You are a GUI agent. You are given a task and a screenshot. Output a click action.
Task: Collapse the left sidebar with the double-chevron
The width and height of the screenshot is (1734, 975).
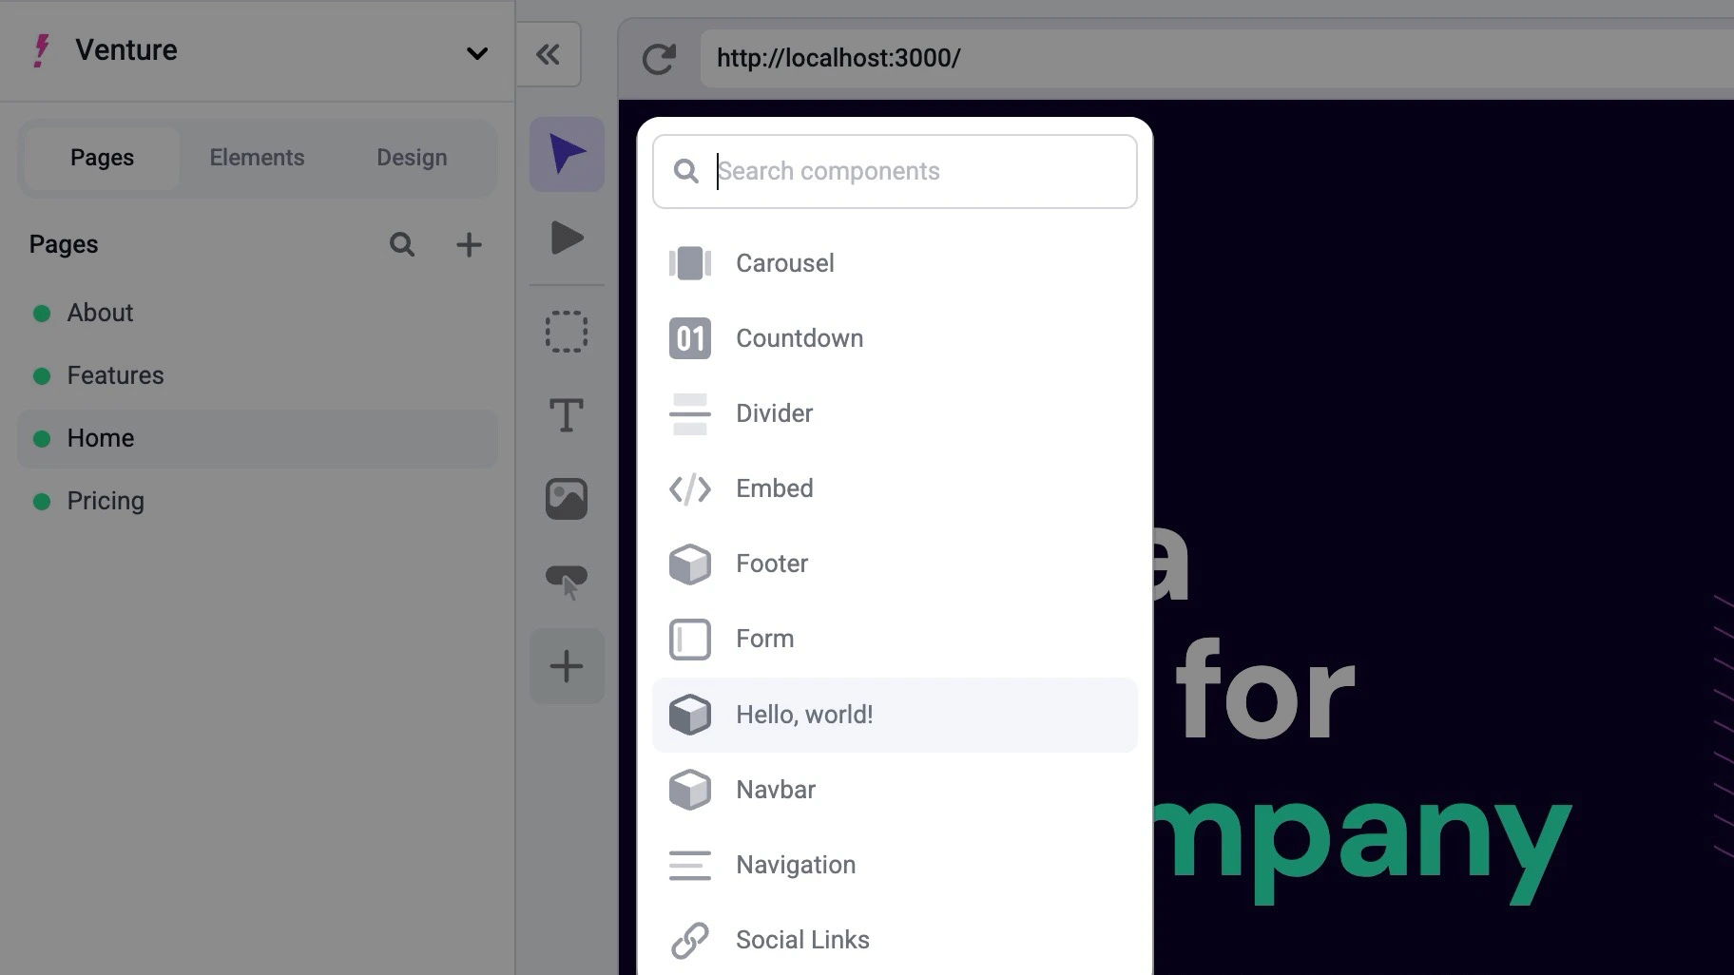548,55
